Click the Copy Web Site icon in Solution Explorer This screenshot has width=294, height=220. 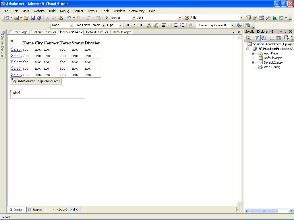[x=287, y=38]
